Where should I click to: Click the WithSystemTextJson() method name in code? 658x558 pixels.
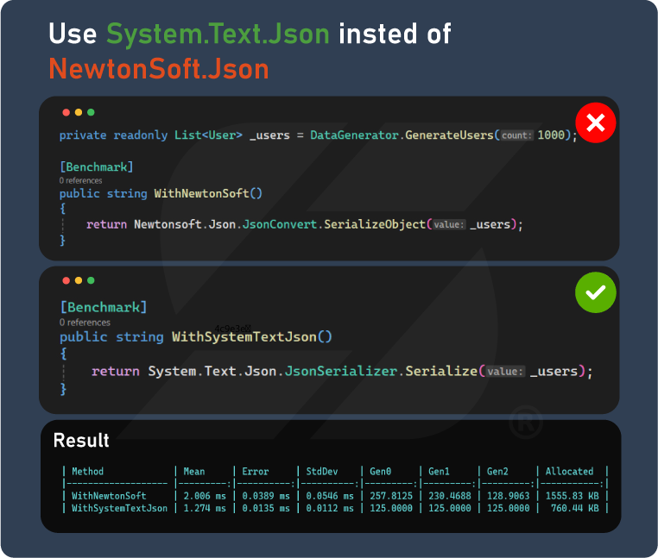[x=252, y=337]
